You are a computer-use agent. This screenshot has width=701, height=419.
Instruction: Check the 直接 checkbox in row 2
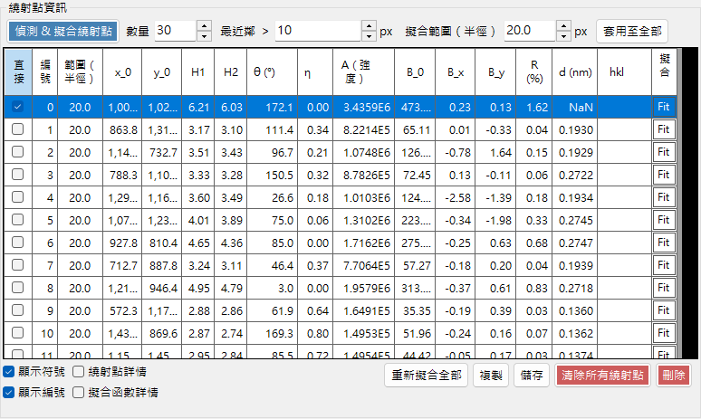17,152
